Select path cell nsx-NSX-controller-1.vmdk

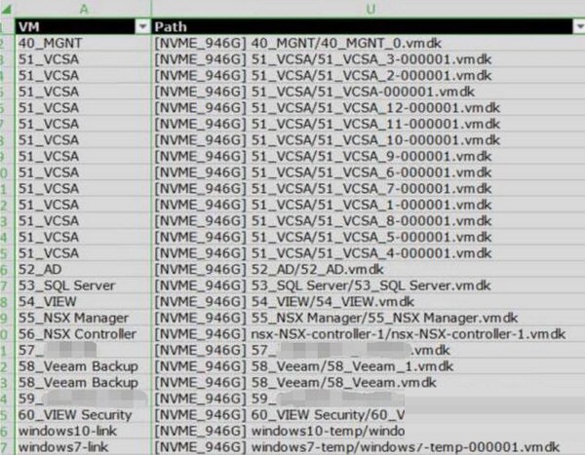click(369, 334)
